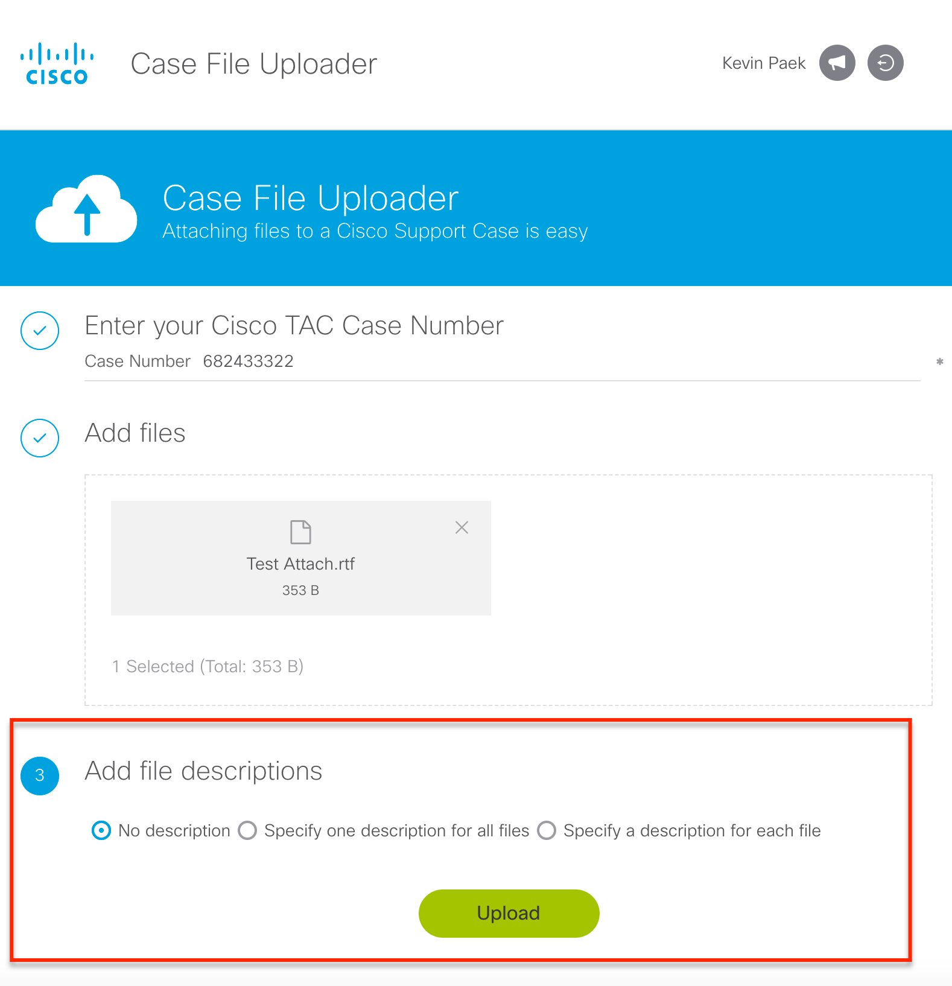Remove Test Attach.rtf using the X

click(x=461, y=527)
